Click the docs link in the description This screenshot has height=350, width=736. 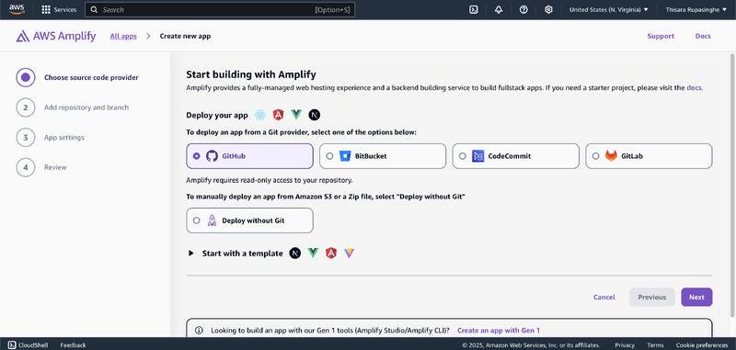click(695, 87)
